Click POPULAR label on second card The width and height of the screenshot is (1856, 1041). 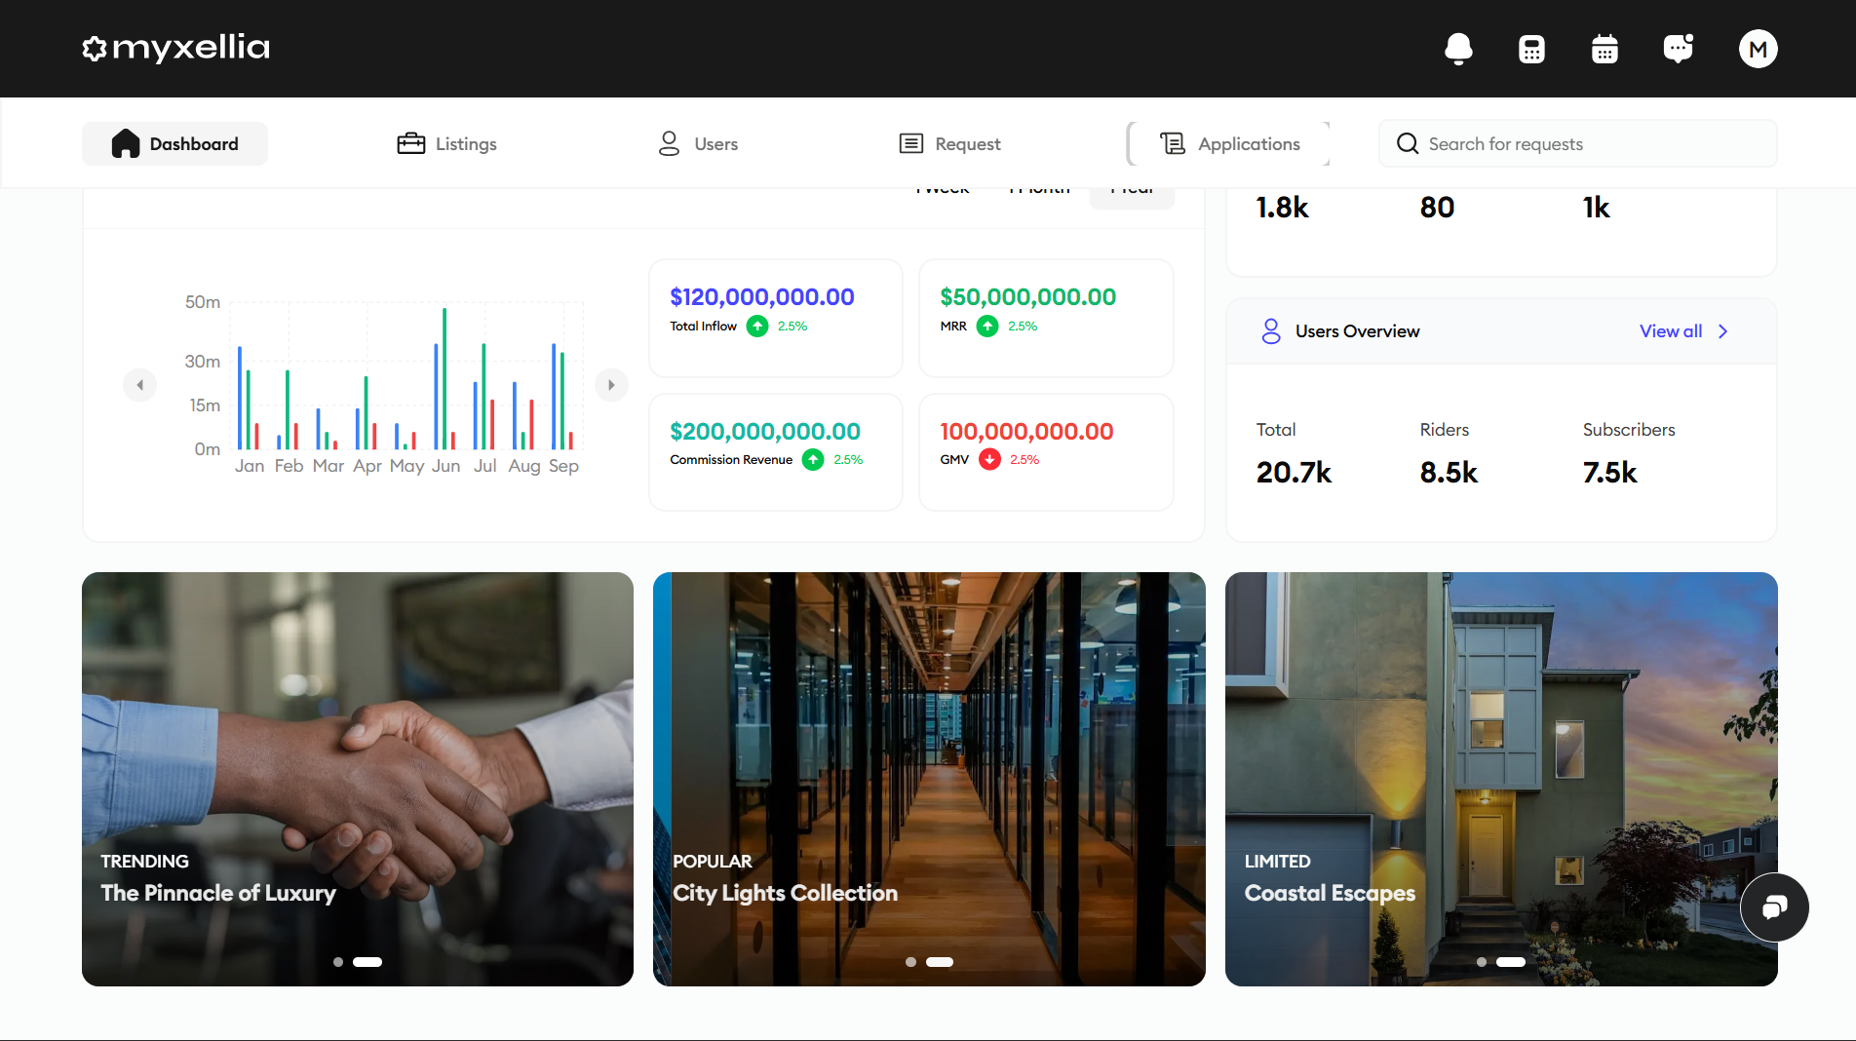click(x=712, y=862)
